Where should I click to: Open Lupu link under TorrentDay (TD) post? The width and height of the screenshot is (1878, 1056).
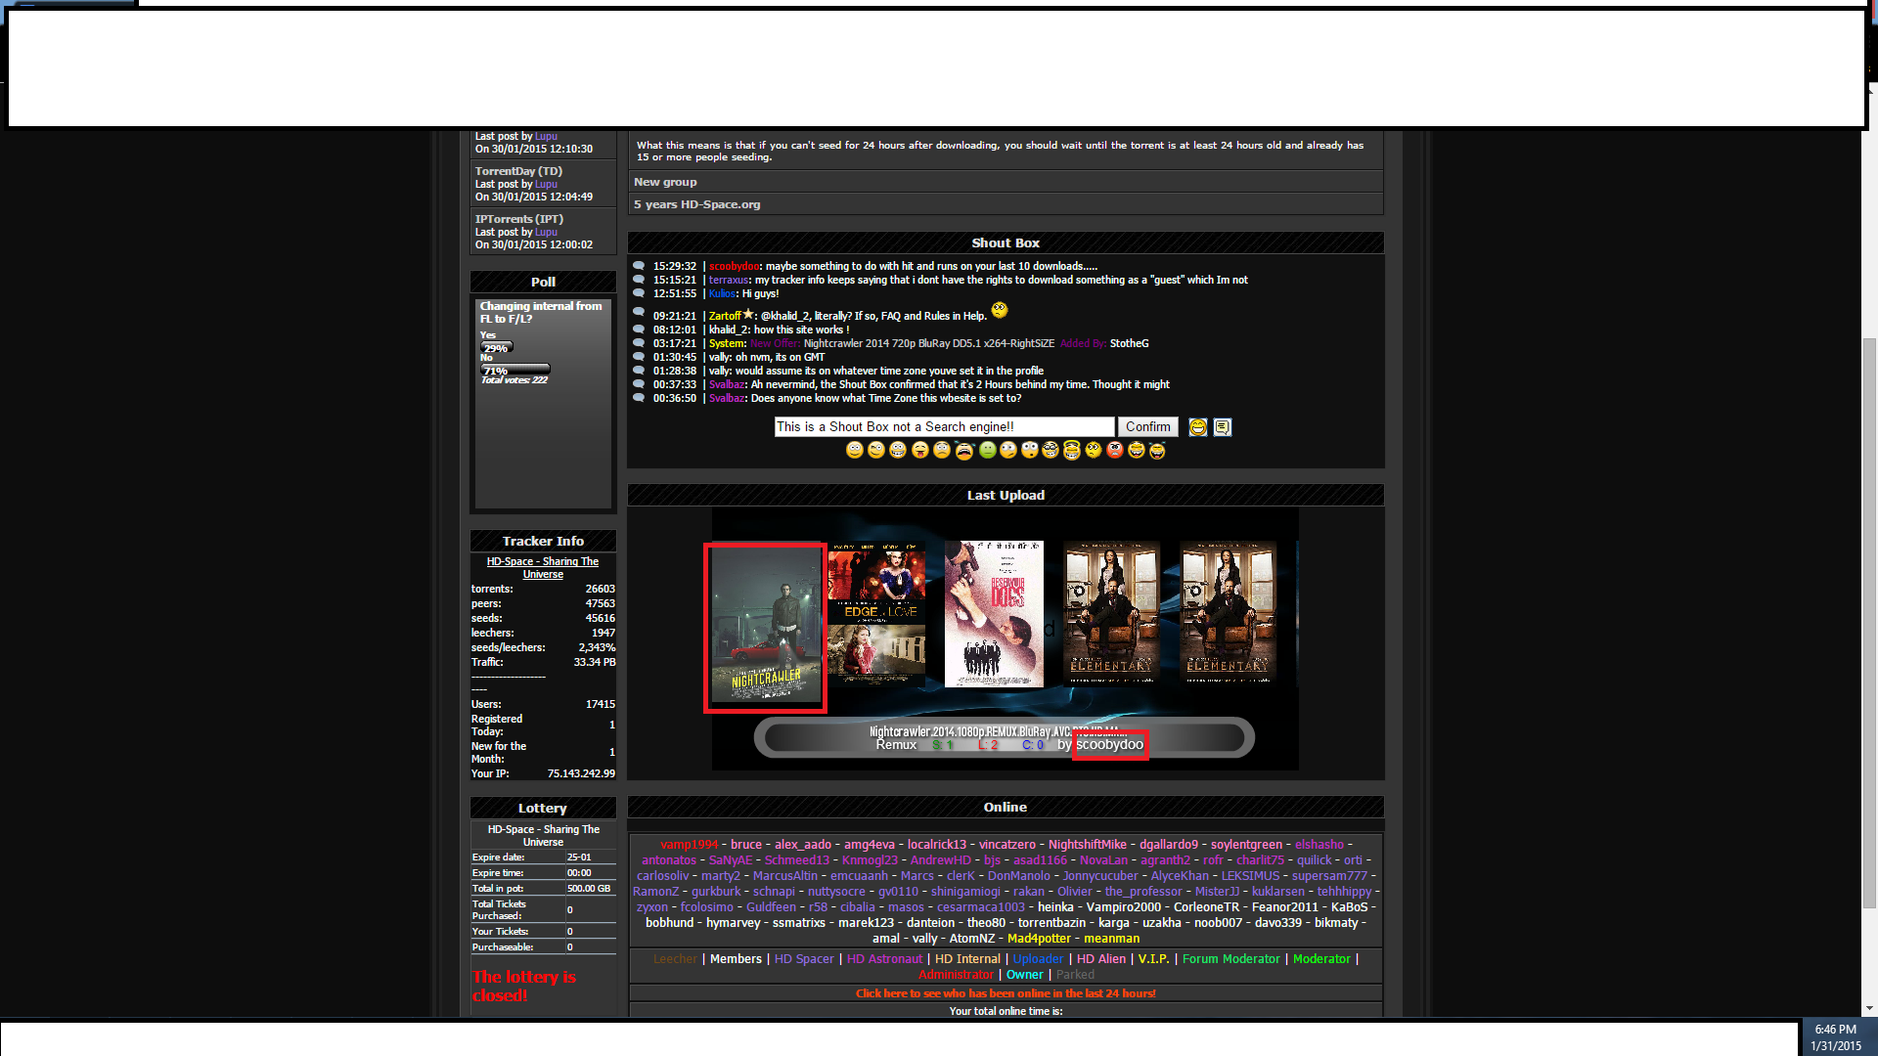click(546, 184)
